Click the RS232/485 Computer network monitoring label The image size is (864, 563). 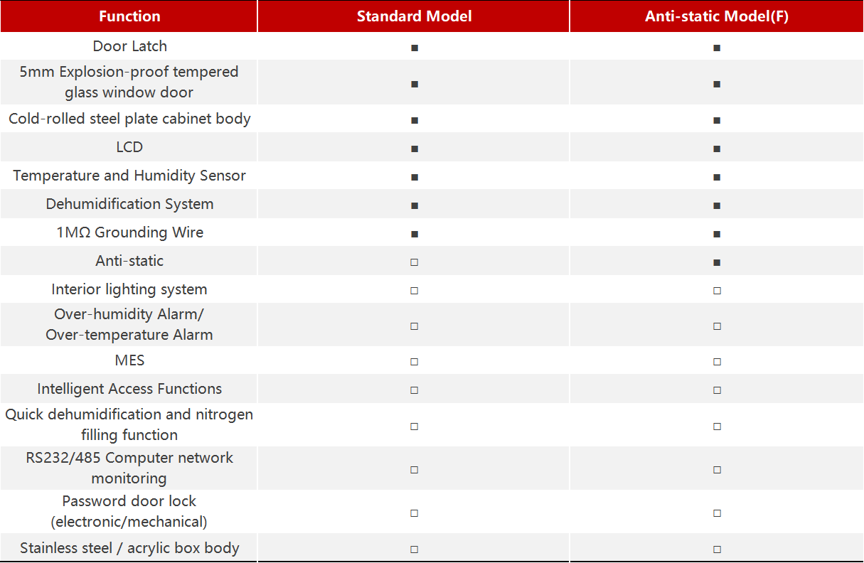pos(129,468)
